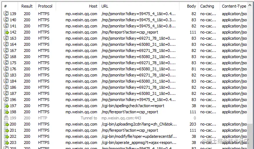Click the post icon of session 201
254x149 pixels.
(6, 130)
